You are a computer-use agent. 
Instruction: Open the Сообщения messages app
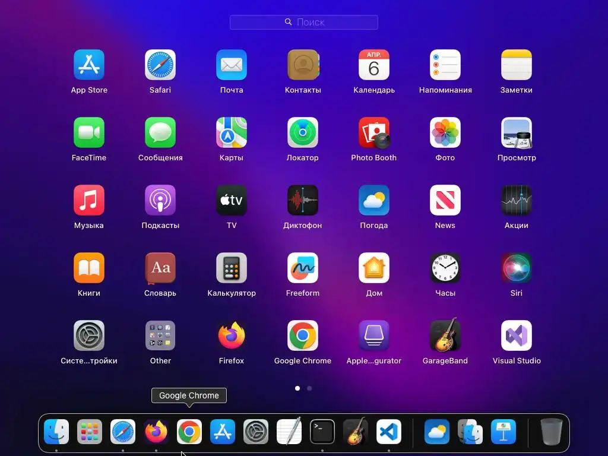[x=160, y=132]
